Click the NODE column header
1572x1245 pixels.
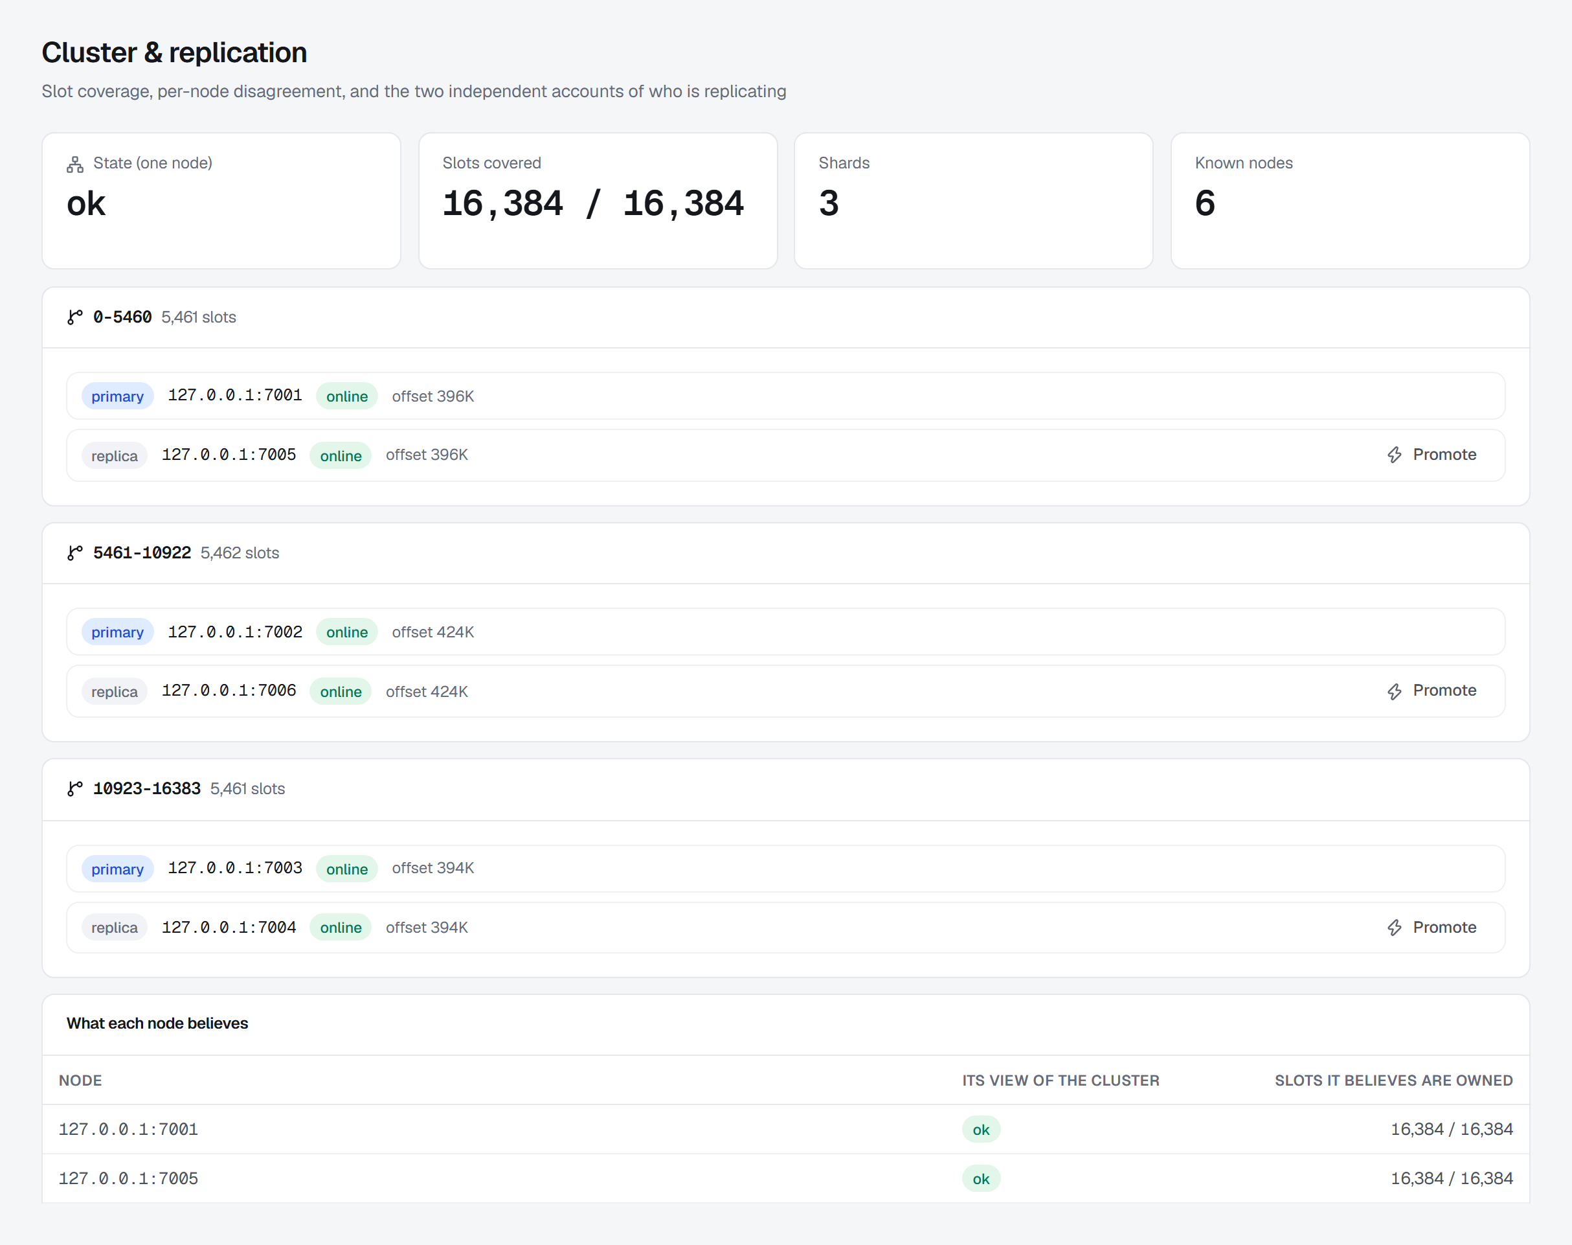point(80,1080)
